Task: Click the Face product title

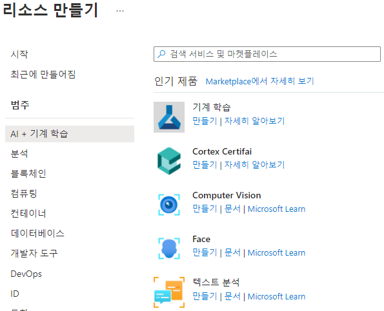Action: (x=201, y=239)
